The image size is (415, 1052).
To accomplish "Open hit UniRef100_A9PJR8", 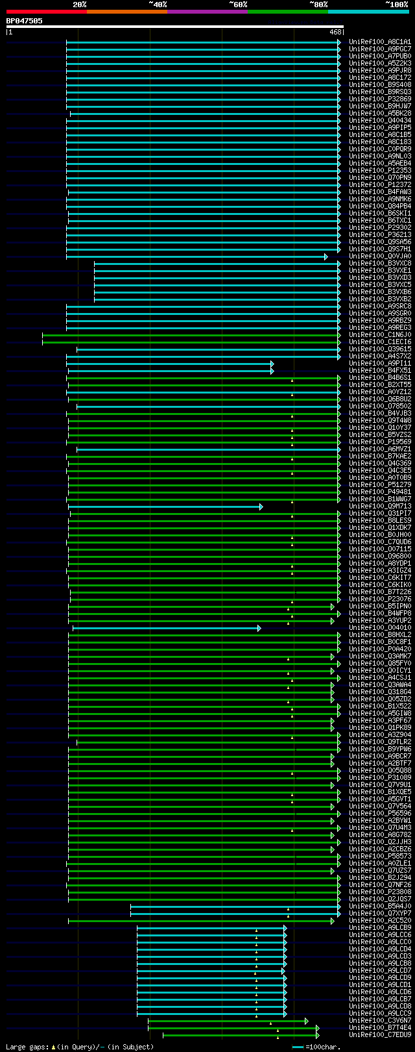I will click(380, 71).
